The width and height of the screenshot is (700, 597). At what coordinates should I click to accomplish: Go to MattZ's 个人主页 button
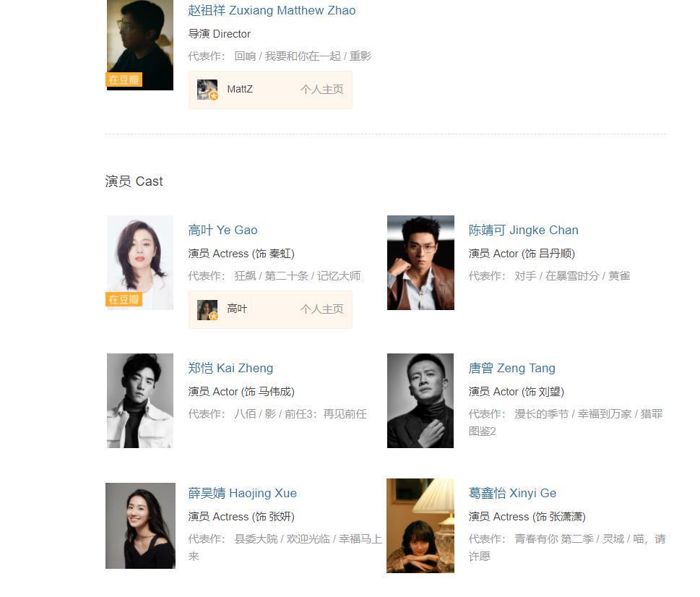[322, 90]
